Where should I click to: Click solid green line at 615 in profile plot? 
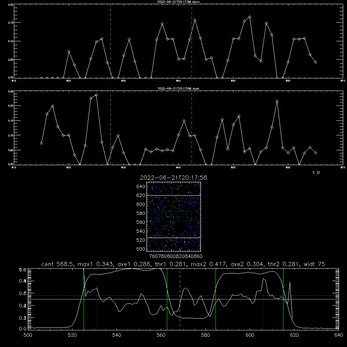283,300
